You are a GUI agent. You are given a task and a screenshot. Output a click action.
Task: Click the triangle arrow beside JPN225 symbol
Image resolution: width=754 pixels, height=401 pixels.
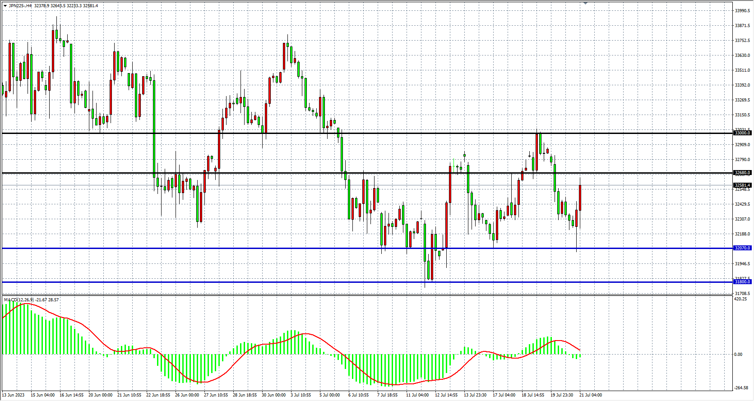(5, 6)
